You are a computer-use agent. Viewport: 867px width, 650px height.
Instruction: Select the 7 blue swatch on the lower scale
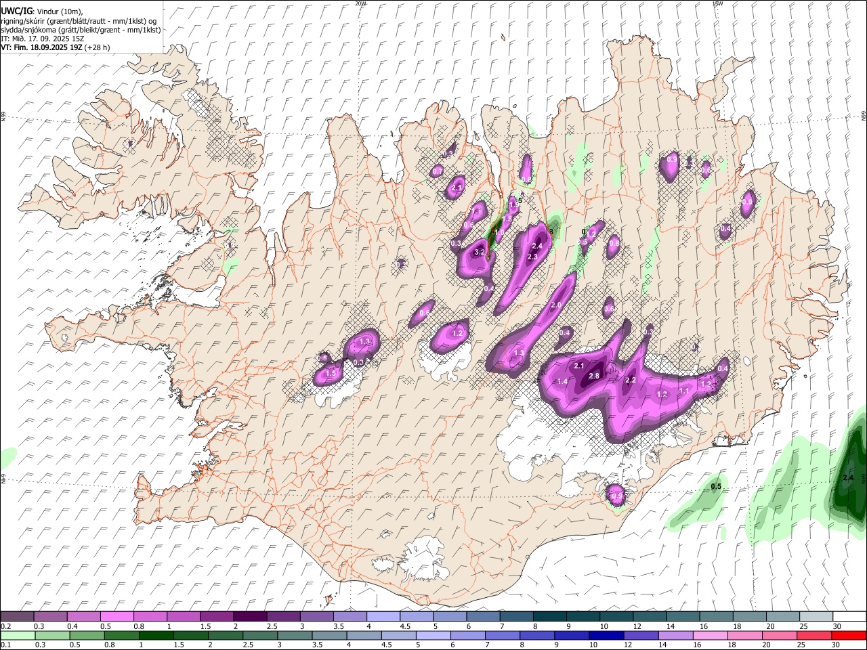click(503, 635)
